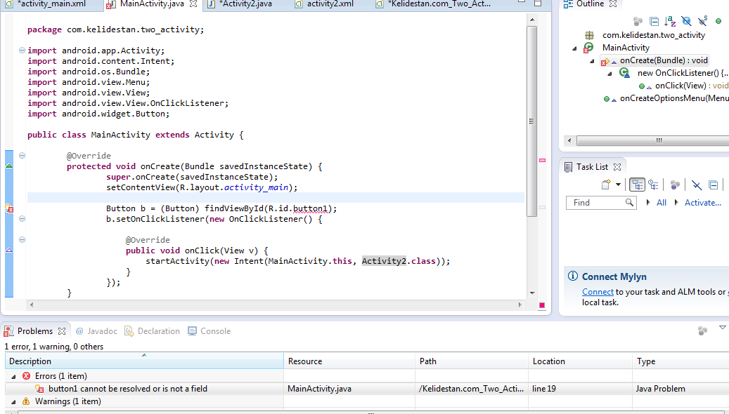Viewport: 729px width, 414px height.
Task: Switch to the activity2.xml editor tab
Action: pos(330,4)
